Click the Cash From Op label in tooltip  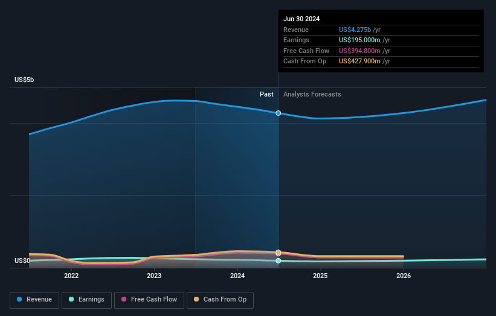(x=304, y=62)
